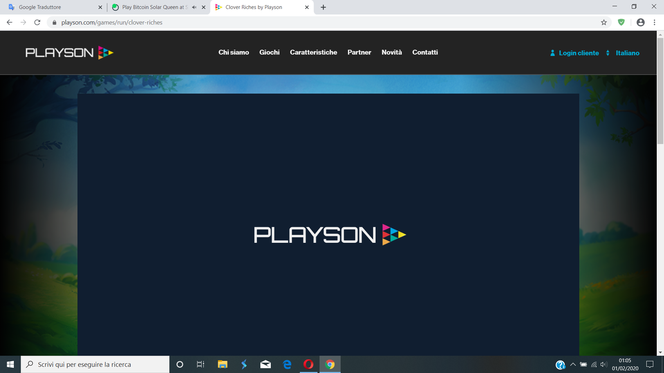Open the Partner page
Viewport: 664px width, 373px height.
(x=359, y=52)
